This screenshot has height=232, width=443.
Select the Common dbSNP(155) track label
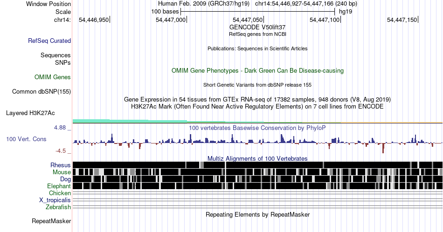click(x=42, y=91)
